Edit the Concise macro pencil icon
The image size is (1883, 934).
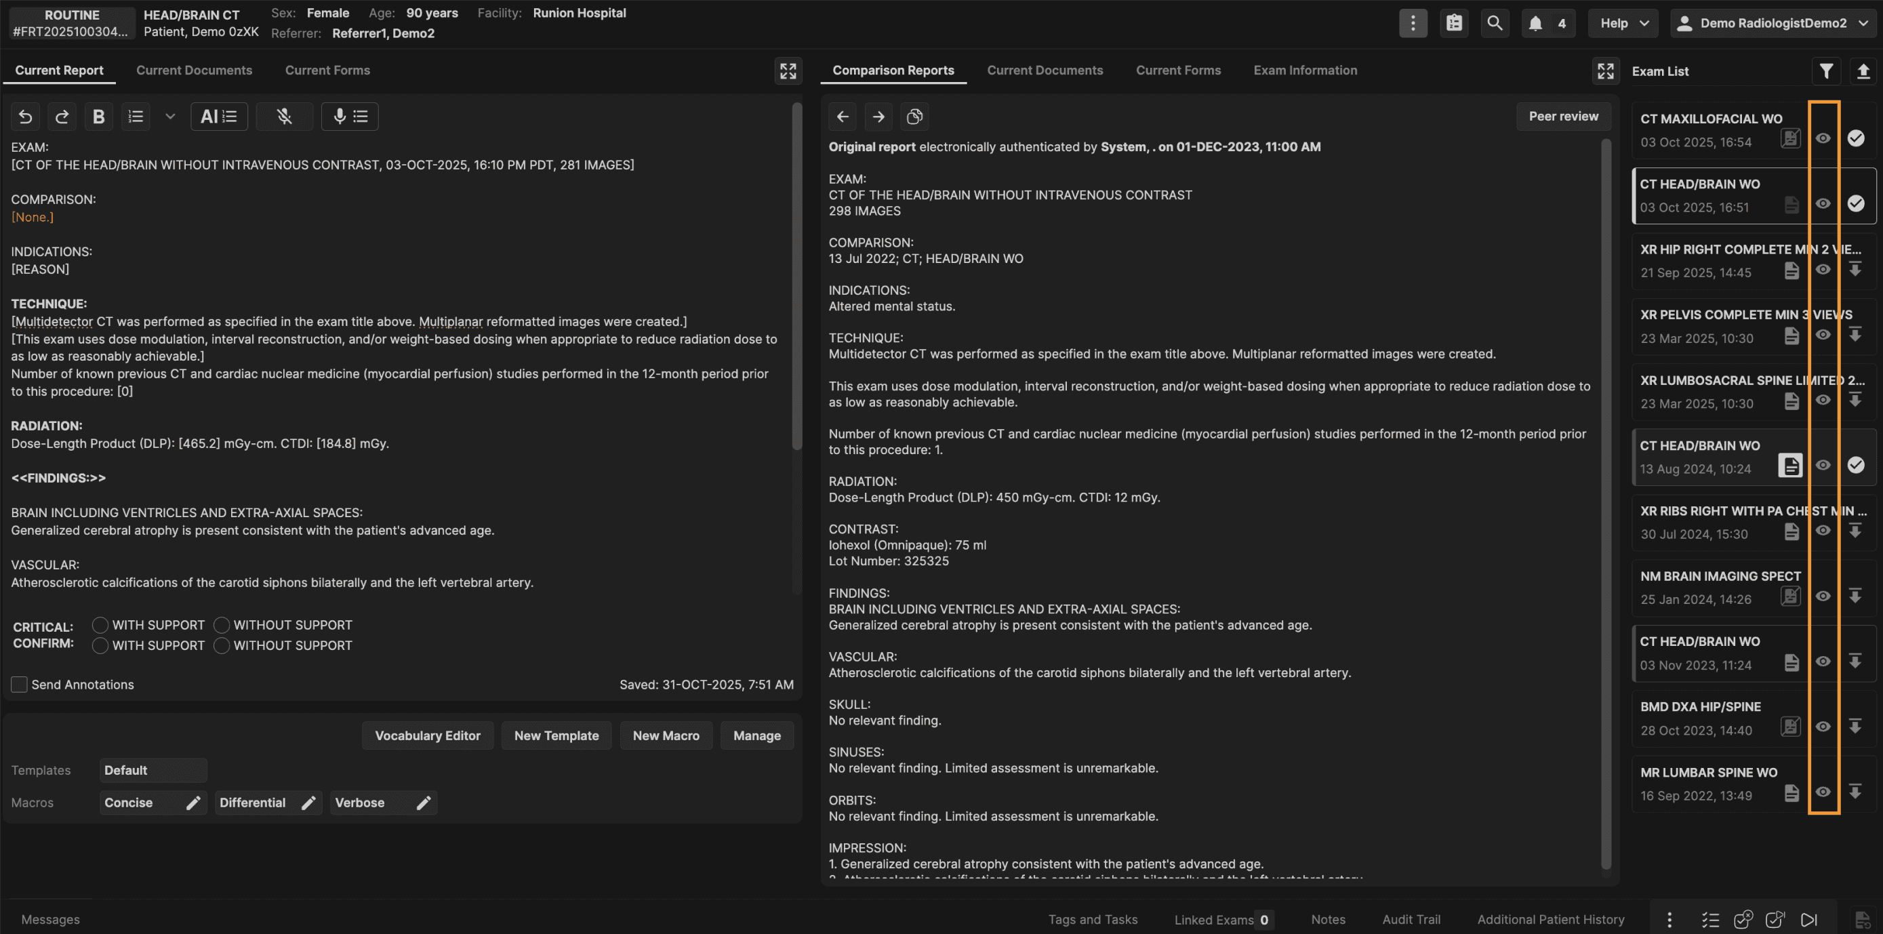(193, 803)
